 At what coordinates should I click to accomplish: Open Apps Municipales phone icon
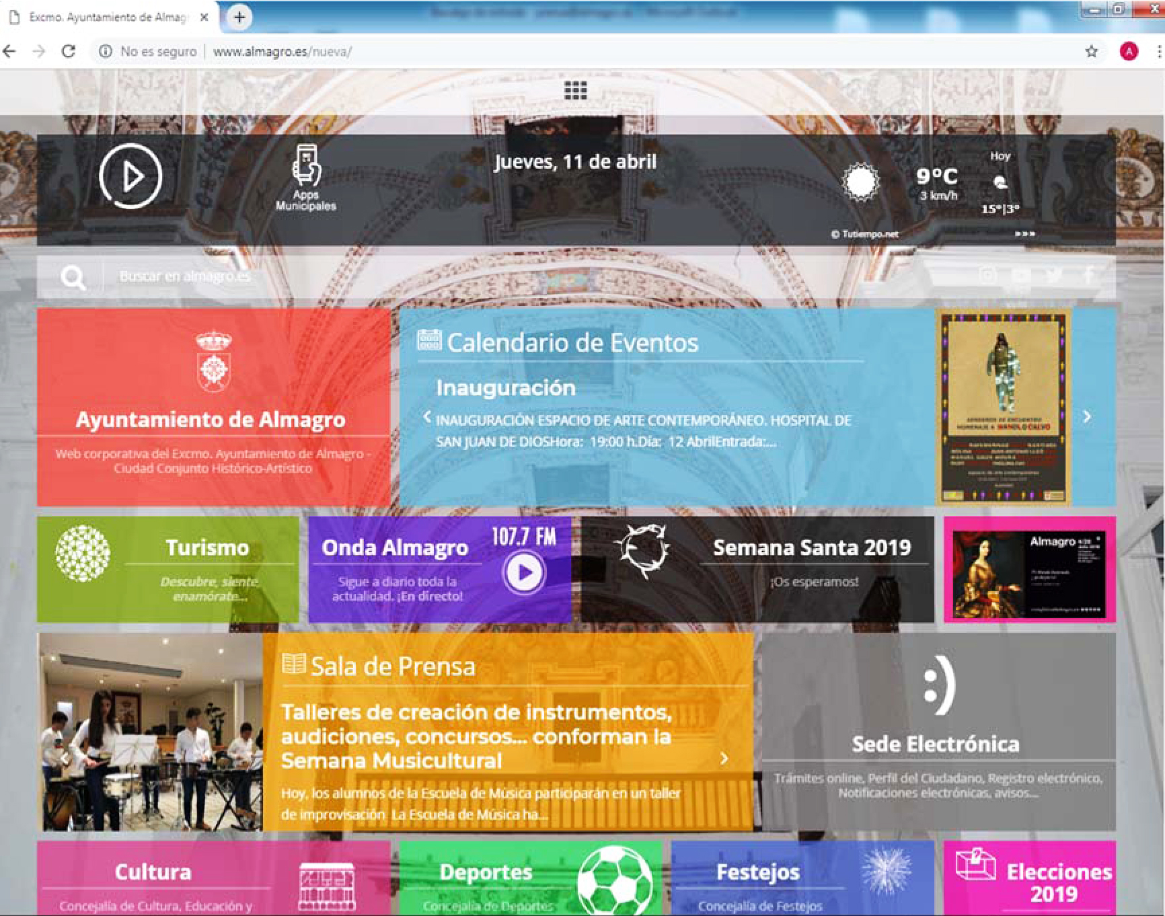(306, 165)
